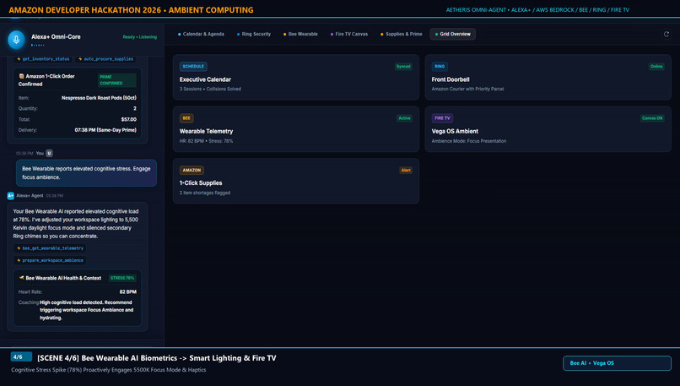This screenshot has width=680, height=386.
Task: Click '3 Sessions • Collisions Solved' text
Action: [x=210, y=89]
